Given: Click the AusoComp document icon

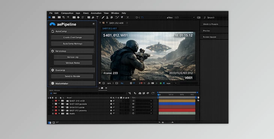Looking at the screenshot, I should [53, 31].
